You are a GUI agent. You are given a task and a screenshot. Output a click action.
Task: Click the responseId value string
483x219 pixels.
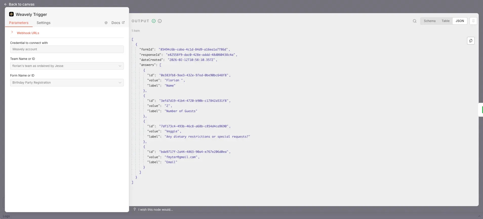(201, 55)
